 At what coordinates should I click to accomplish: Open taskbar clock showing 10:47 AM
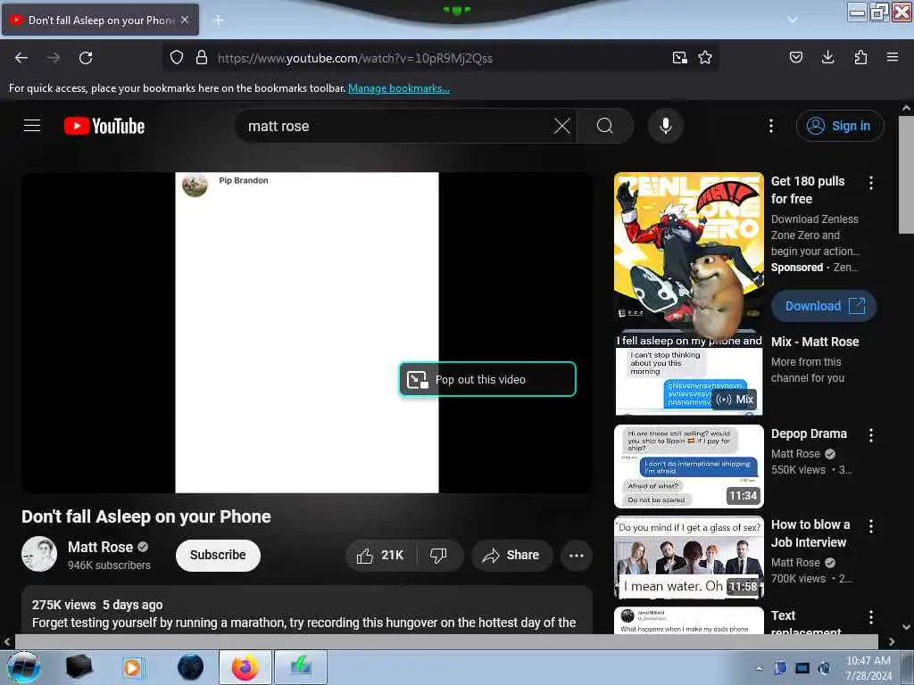(x=868, y=668)
